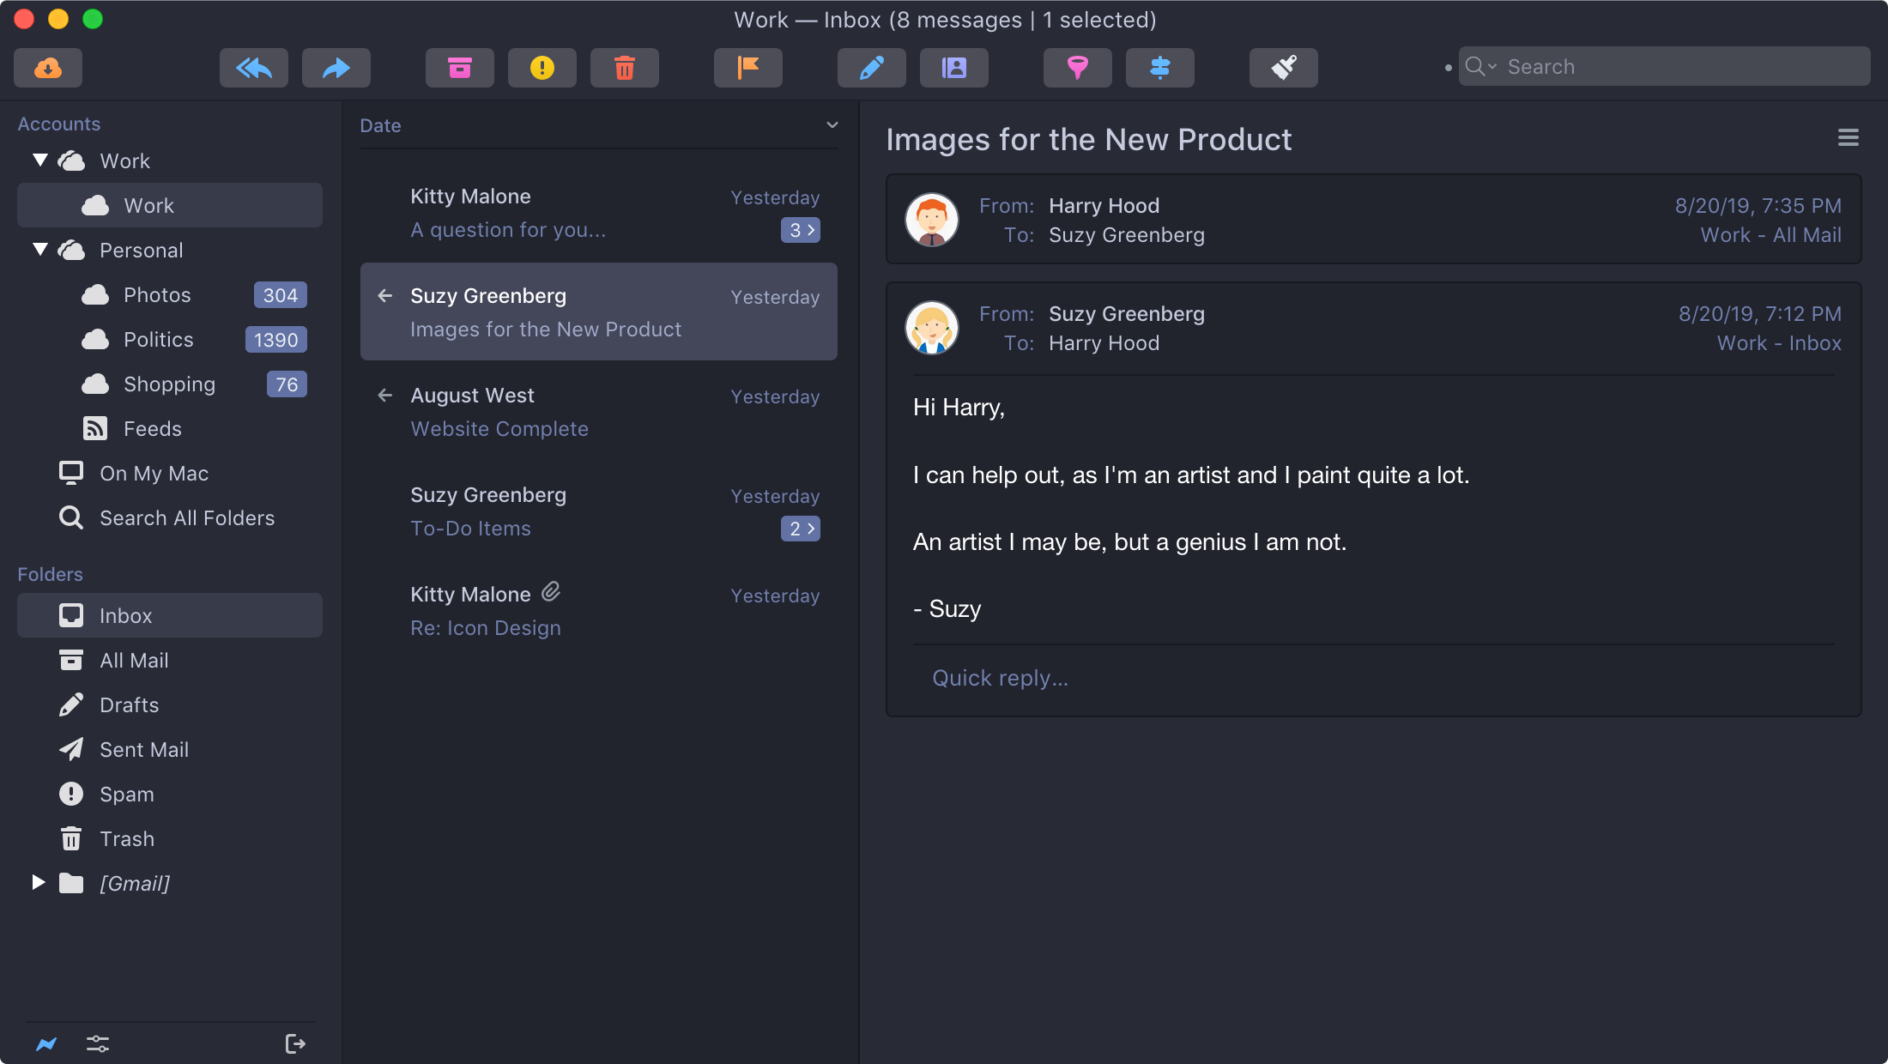This screenshot has width=1888, height=1064.
Task: Click the Get Mail download icon
Action: [48, 68]
